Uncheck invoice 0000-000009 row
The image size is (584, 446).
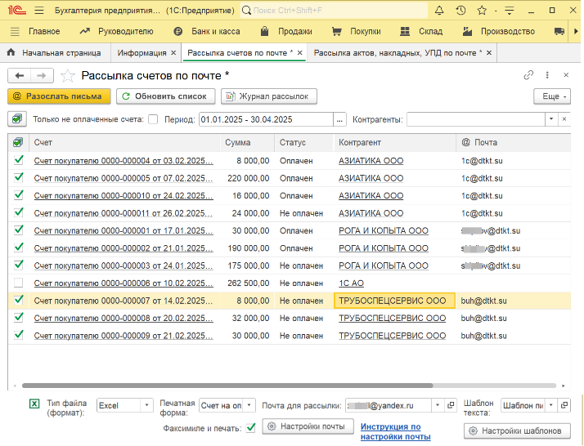click(x=18, y=335)
